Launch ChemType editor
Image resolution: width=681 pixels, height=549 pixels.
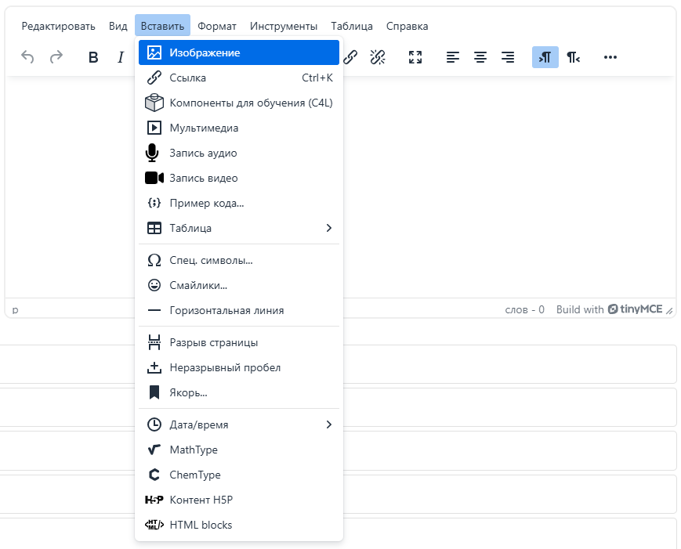239,475
